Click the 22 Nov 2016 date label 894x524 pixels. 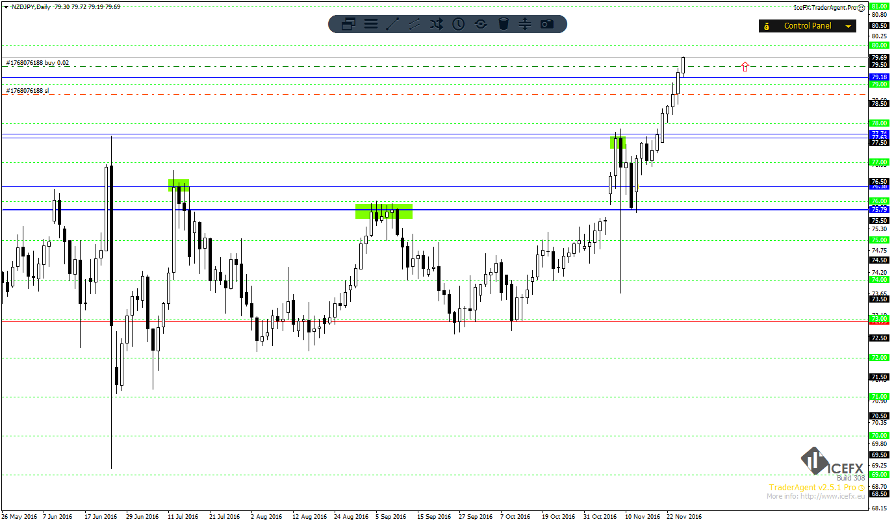tap(684, 517)
